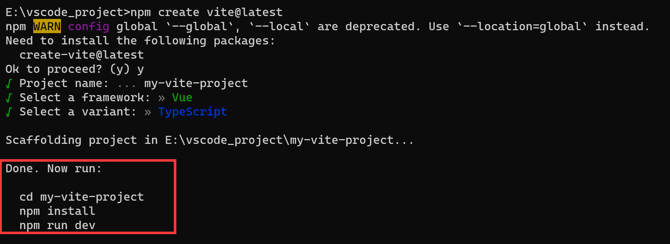670x244 pixels.
Task: Click the double-arrow symbol before TypeScript
Action: click(148, 112)
